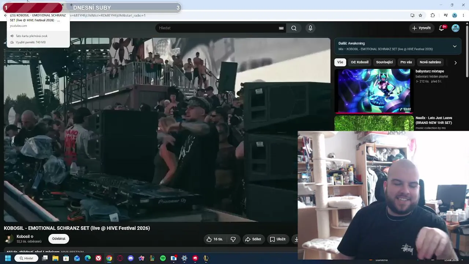
Task: Click the 'babystarz mixtape' video title
Action: tap(430, 71)
